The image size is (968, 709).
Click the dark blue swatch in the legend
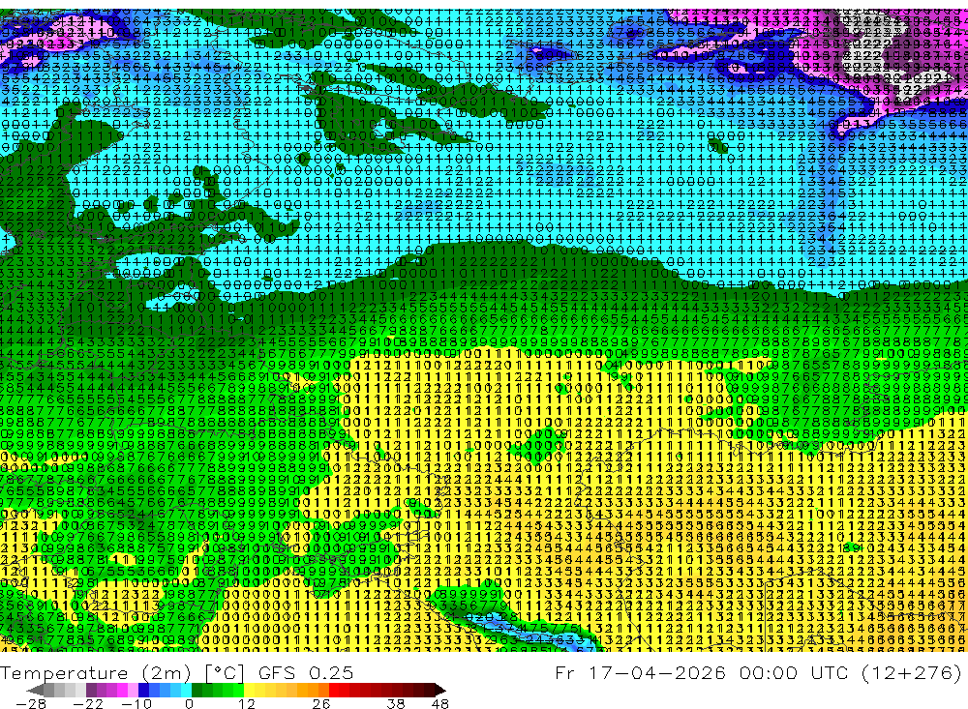[x=143, y=690]
